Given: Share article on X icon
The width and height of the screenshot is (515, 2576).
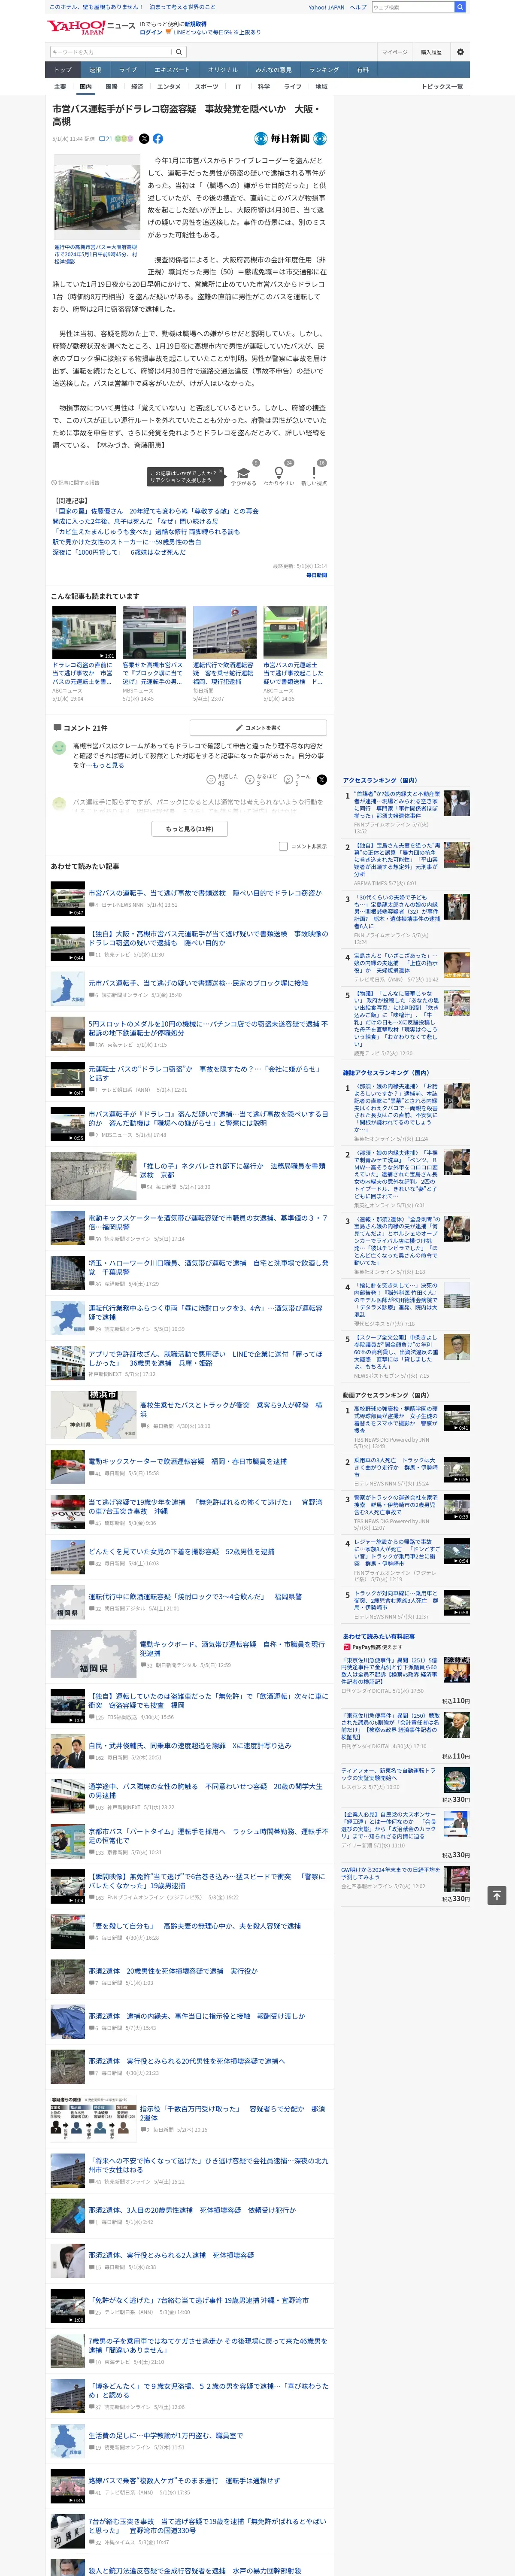Looking at the screenshot, I should [x=144, y=139].
